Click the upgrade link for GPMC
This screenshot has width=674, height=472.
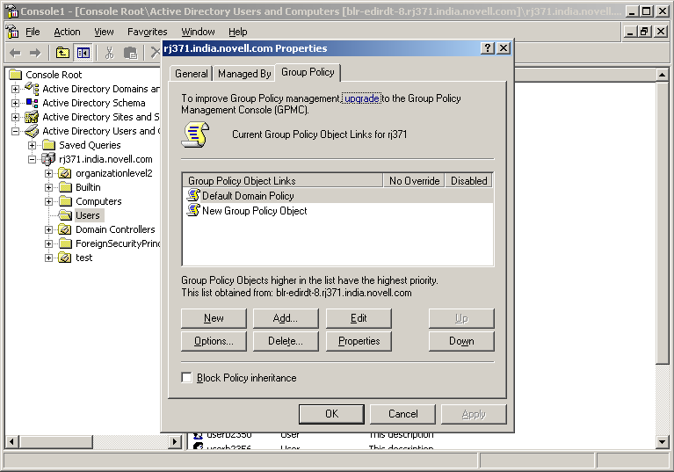361,98
